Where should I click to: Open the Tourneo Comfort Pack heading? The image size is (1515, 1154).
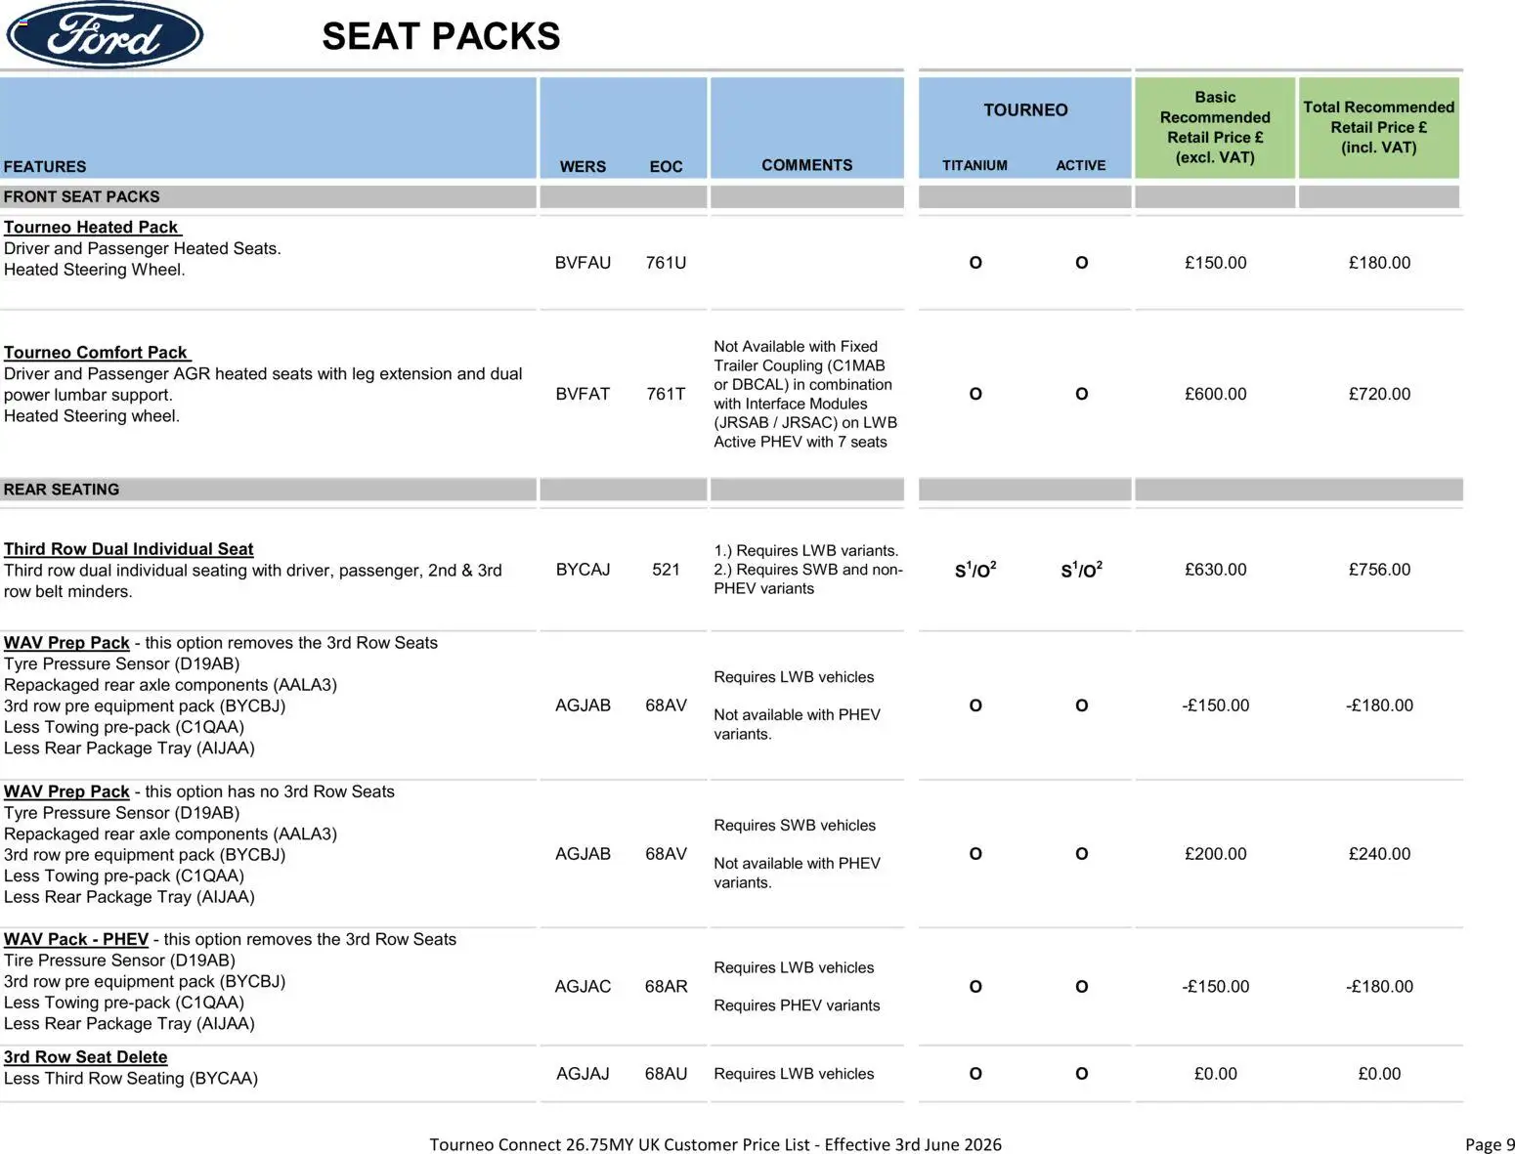97,352
